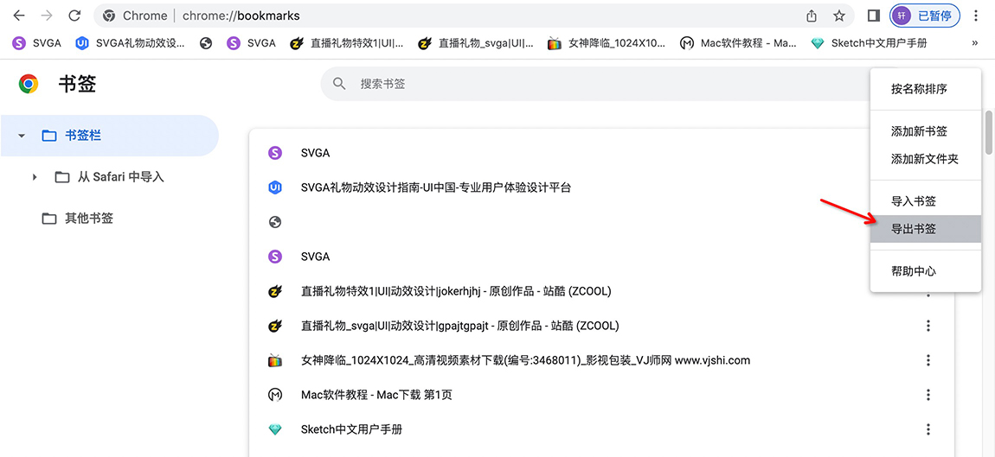
Task: Choose 添加新文件夹 from the menu
Action: [x=925, y=159]
